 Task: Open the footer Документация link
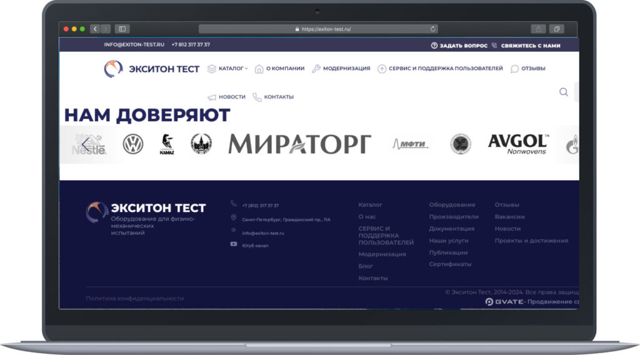coord(451,229)
